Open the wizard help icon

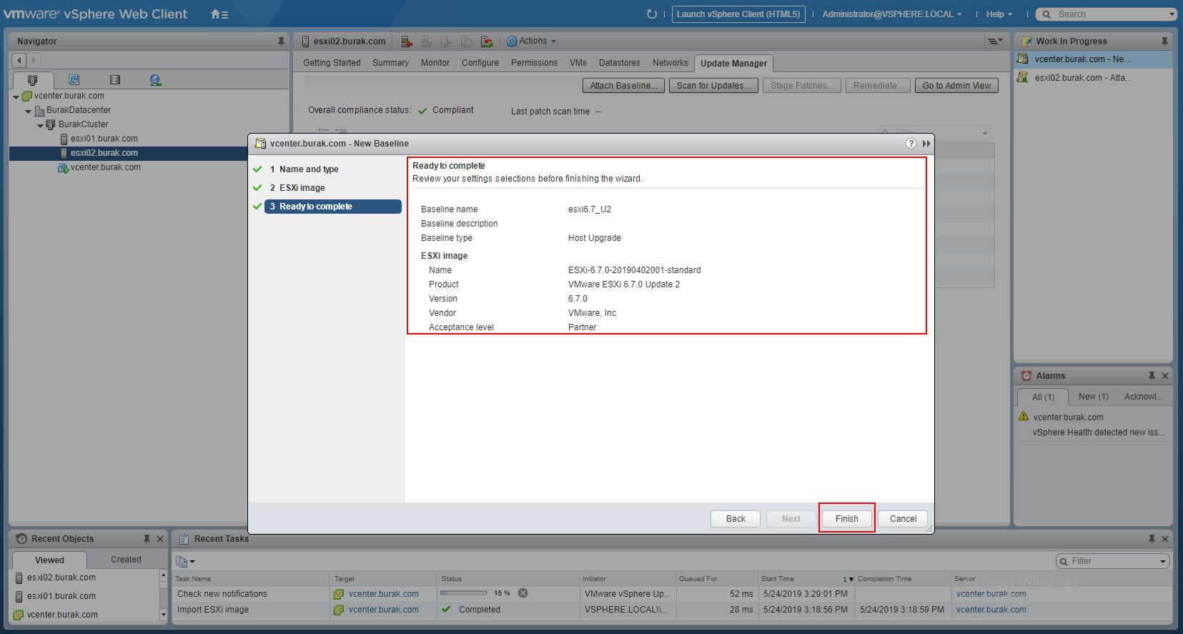[x=911, y=144]
